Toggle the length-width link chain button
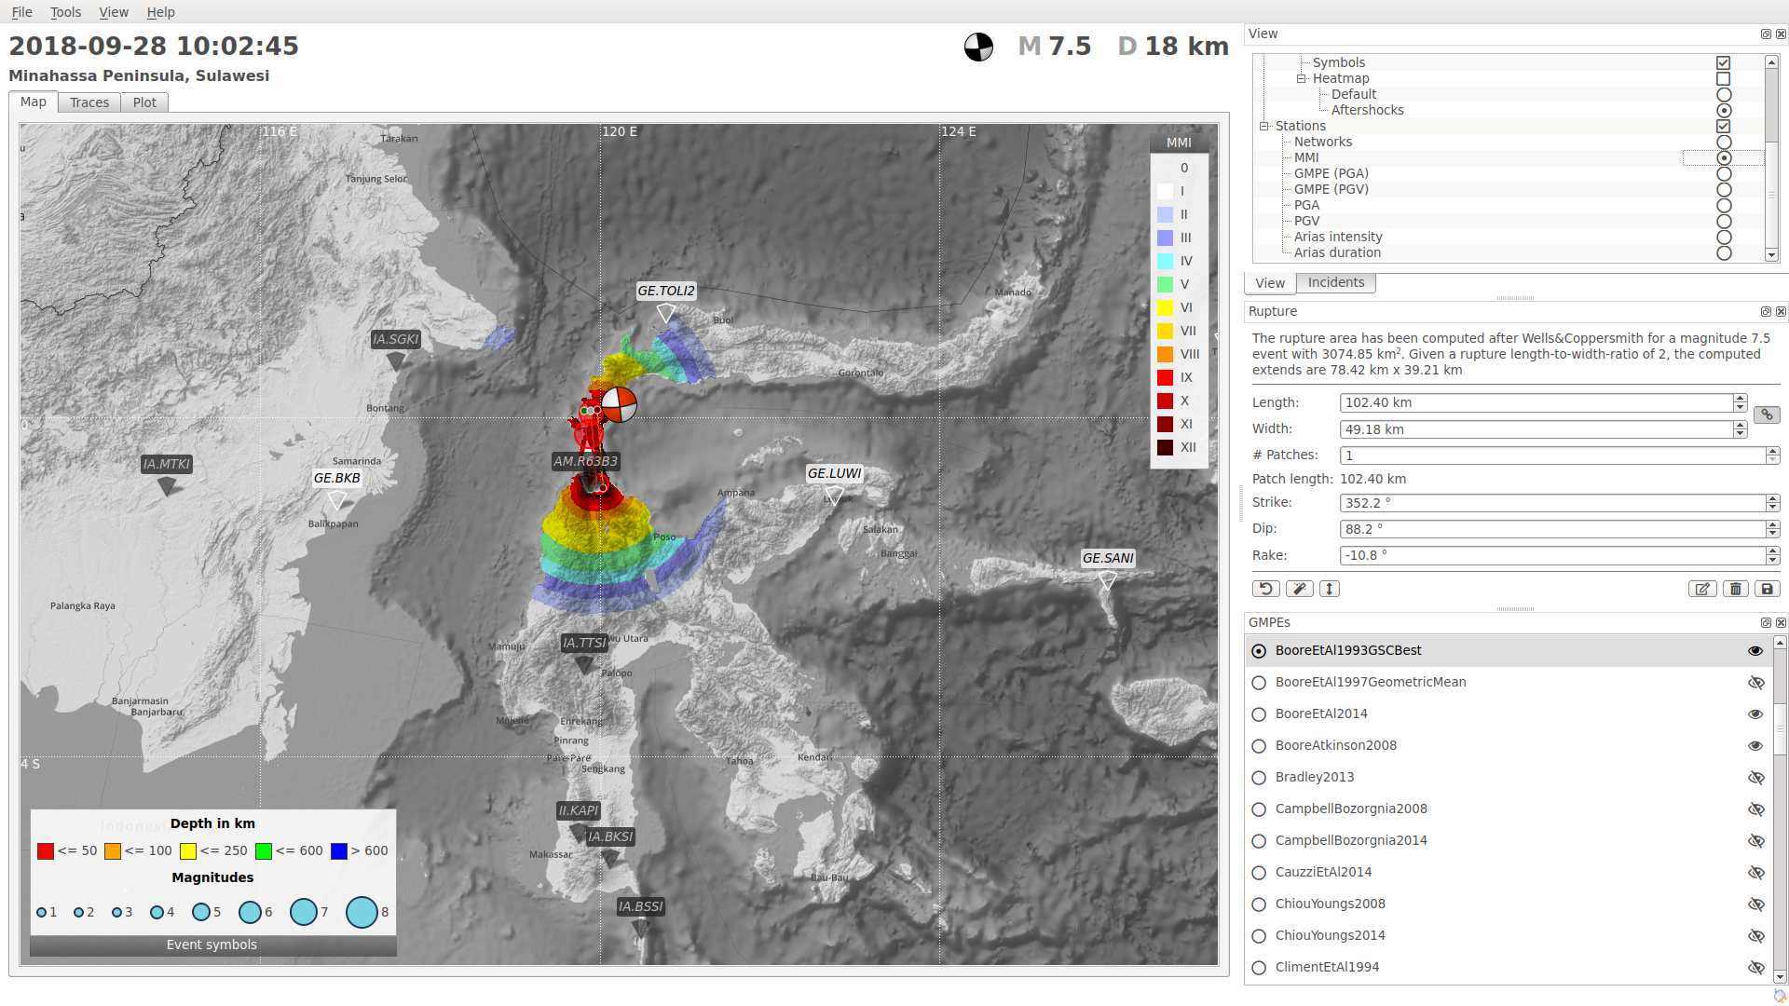Viewport: 1789px width, 1006px height. pyautogui.click(x=1767, y=415)
